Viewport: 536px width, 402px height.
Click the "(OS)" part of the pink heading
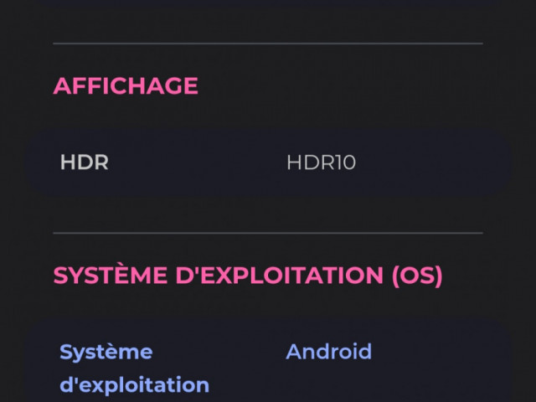(x=417, y=276)
